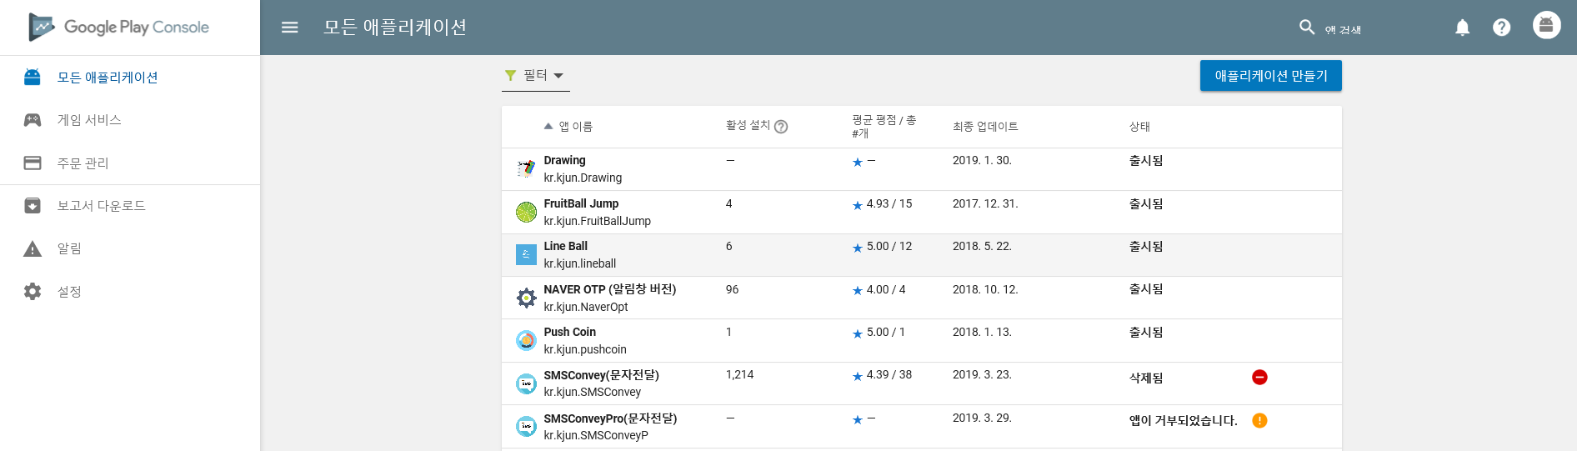The height and width of the screenshot is (451, 1577).
Task: Click the update date 2017. 12. 31.
Action: pos(985,203)
